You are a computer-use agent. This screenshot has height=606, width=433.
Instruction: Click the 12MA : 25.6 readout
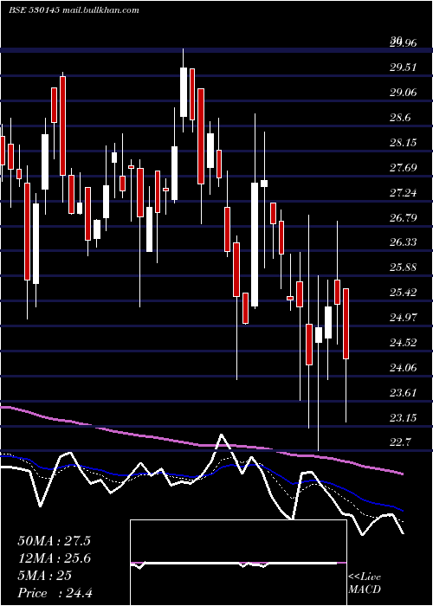(x=54, y=558)
